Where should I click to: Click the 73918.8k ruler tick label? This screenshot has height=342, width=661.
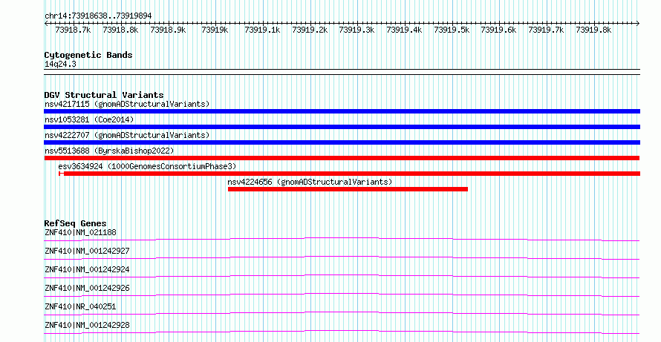(120, 30)
